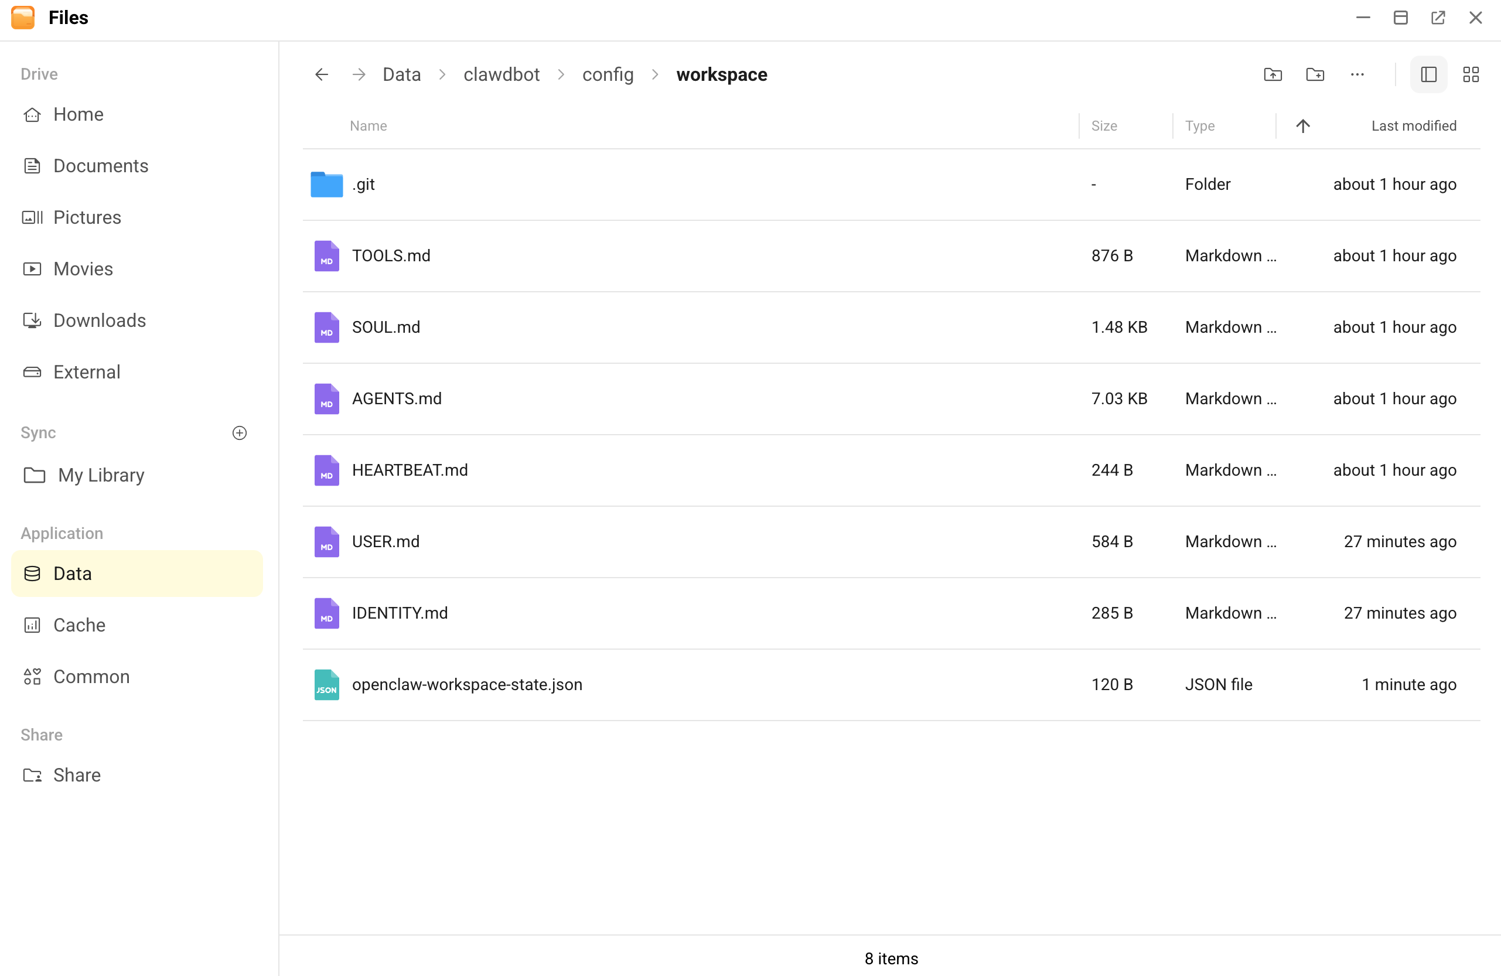Open Home in the sidebar
This screenshot has height=976, width=1501.
[x=137, y=114]
